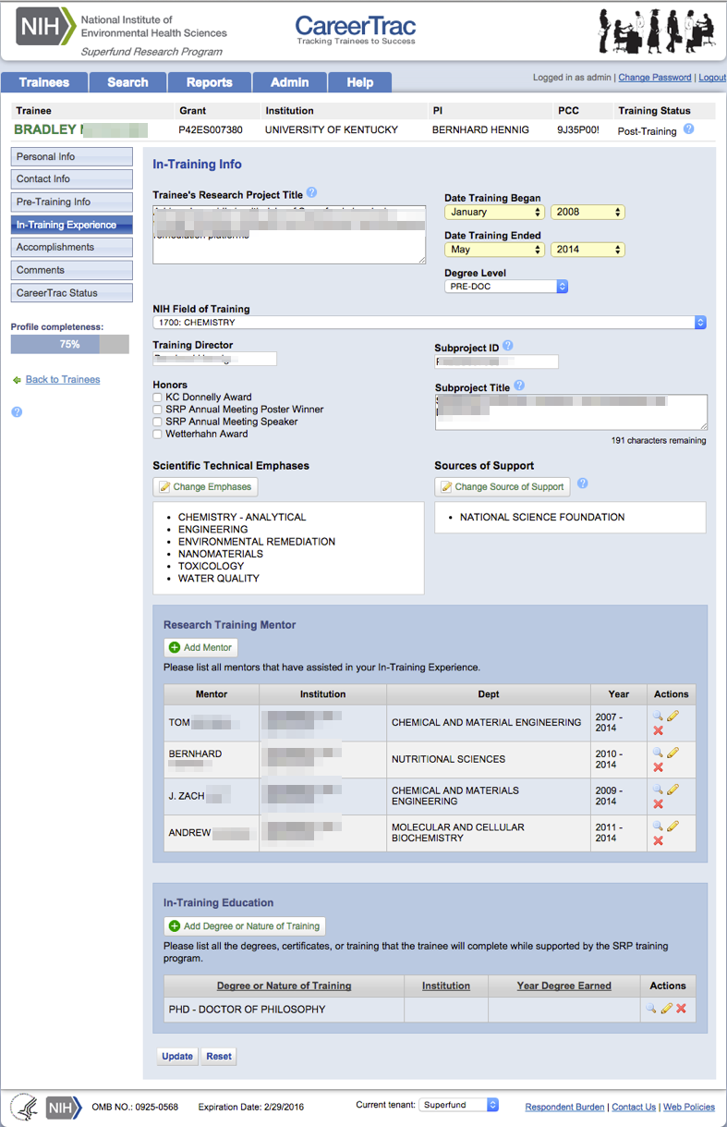Delete the BERNHARD mentor row with red X
Screen dimensions: 727x1127
click(658, 767)
